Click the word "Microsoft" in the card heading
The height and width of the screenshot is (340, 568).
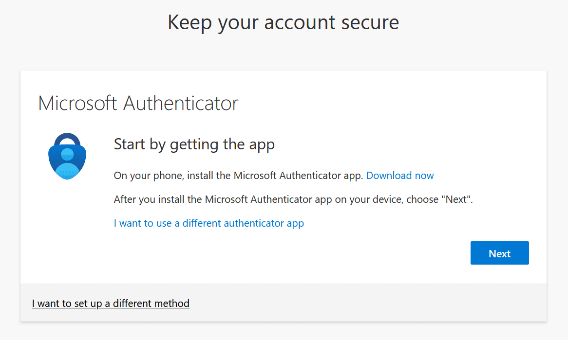coord(78,103)
